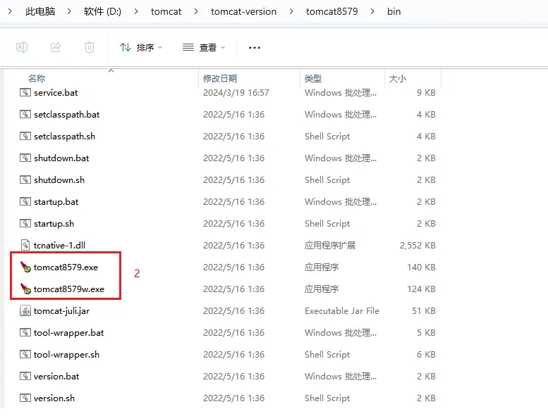Viewport: 548px width, 416px height.
Task: Select the file name shutdown.bat
Action: pos(61,158)
